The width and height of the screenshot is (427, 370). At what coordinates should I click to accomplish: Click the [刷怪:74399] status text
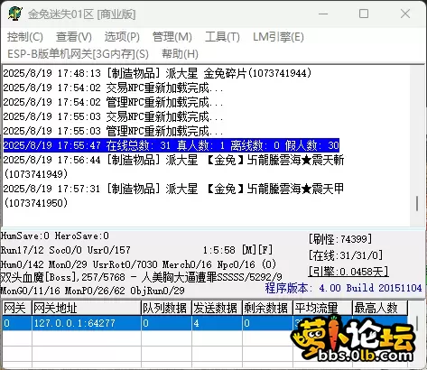coord(340,239)
